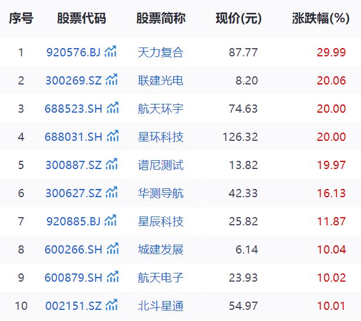This screenshot has width=361, height=321.
Task: Select change percentage 29.99
Action: coord(331,52)
